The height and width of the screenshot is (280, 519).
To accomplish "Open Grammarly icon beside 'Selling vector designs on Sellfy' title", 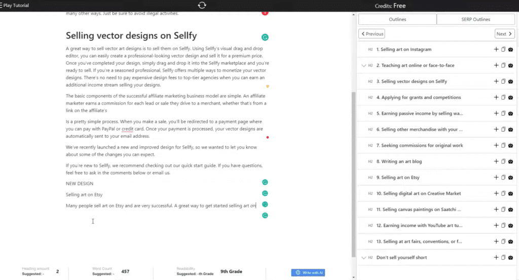I will coord(265,38).
